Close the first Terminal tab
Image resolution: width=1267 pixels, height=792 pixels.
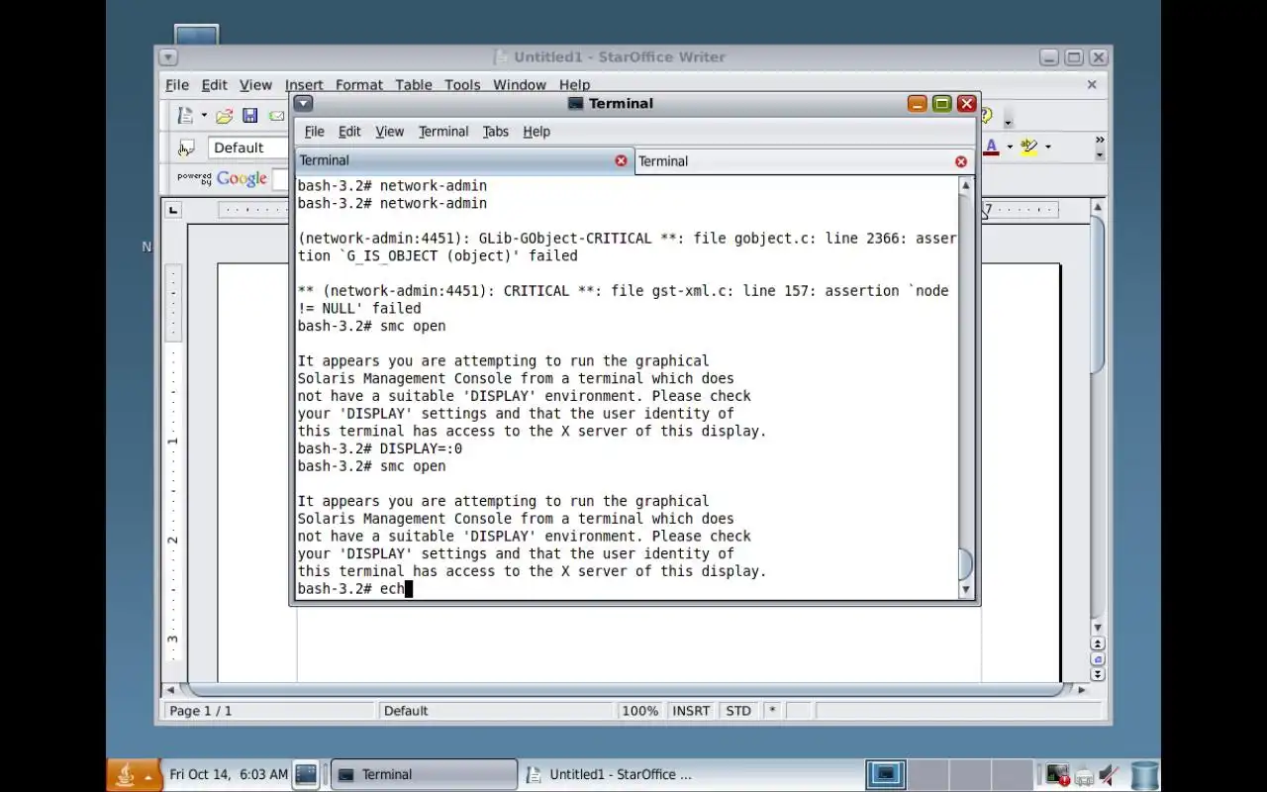[x=621, y=160]
